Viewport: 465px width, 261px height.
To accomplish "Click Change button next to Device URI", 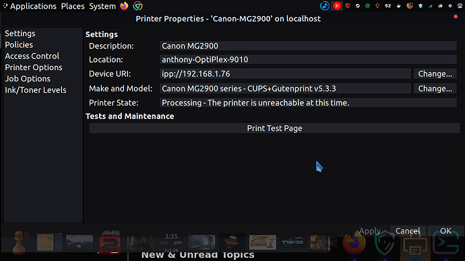I will (x=435, y=74).
